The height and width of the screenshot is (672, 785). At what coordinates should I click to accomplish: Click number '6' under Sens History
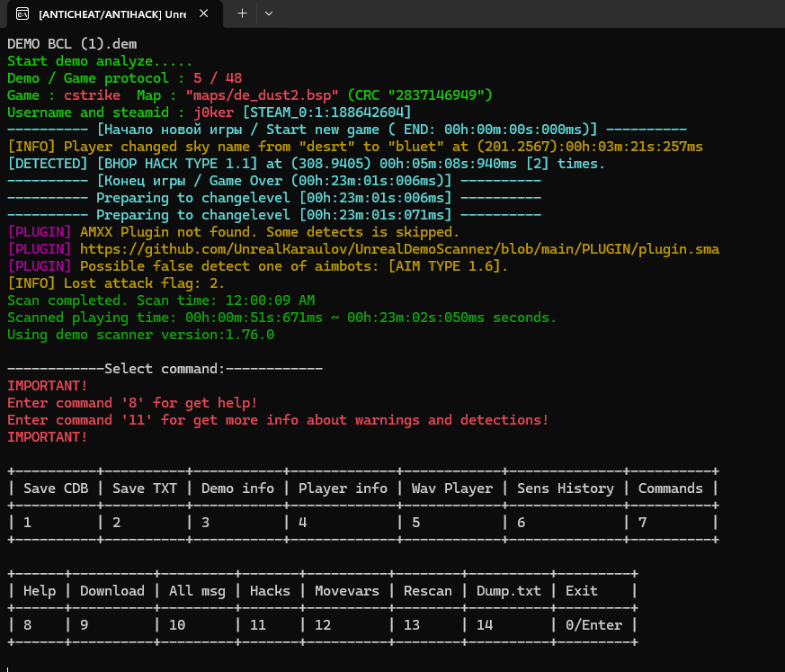point(522,523)
